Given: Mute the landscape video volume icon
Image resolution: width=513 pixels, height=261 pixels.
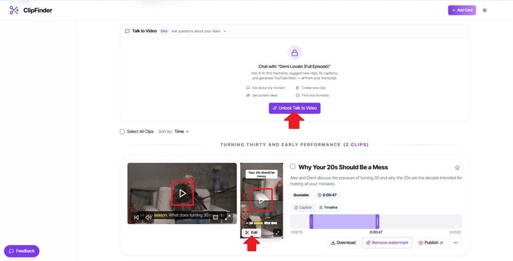Looking at the screenshot, I should pos(149,217).
